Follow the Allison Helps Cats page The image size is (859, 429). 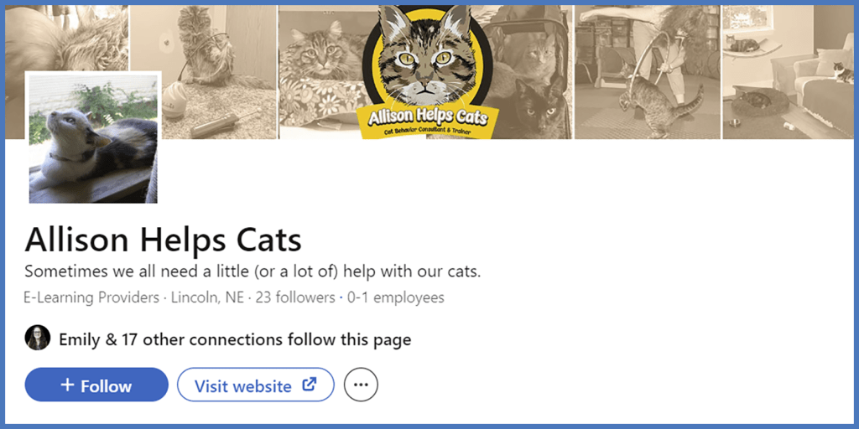click(x=96, y=385)
